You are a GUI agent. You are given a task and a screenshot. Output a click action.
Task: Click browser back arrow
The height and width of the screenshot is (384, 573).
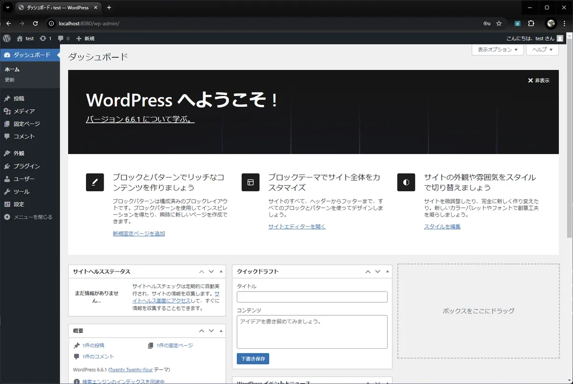9,23
